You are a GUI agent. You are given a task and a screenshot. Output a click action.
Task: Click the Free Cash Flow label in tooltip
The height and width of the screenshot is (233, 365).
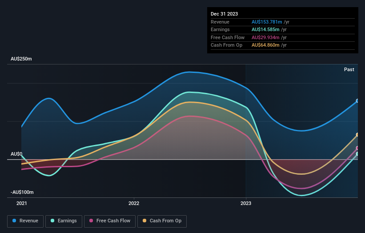coord(228,37)
